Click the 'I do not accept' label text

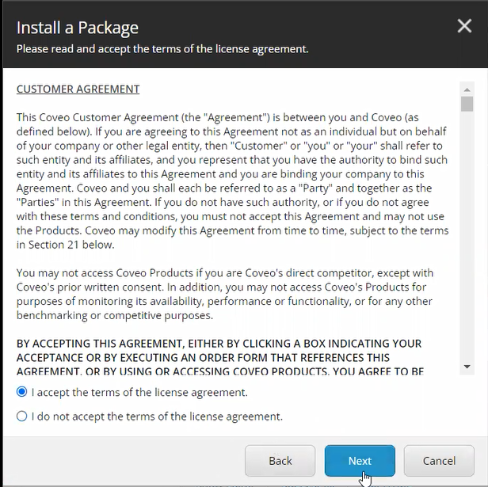coord(157,416)
